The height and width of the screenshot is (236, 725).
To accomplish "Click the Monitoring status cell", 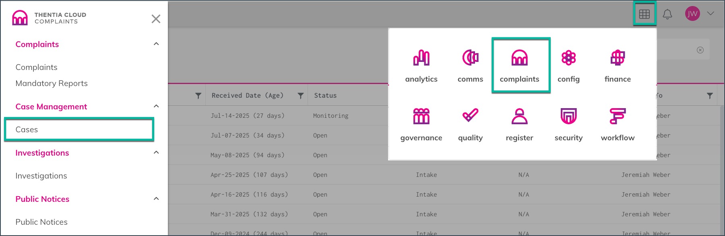I will point(331,116).
